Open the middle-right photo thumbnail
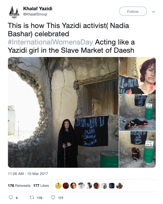This screenshot has width=163, height=204. (x=138, y=112)
